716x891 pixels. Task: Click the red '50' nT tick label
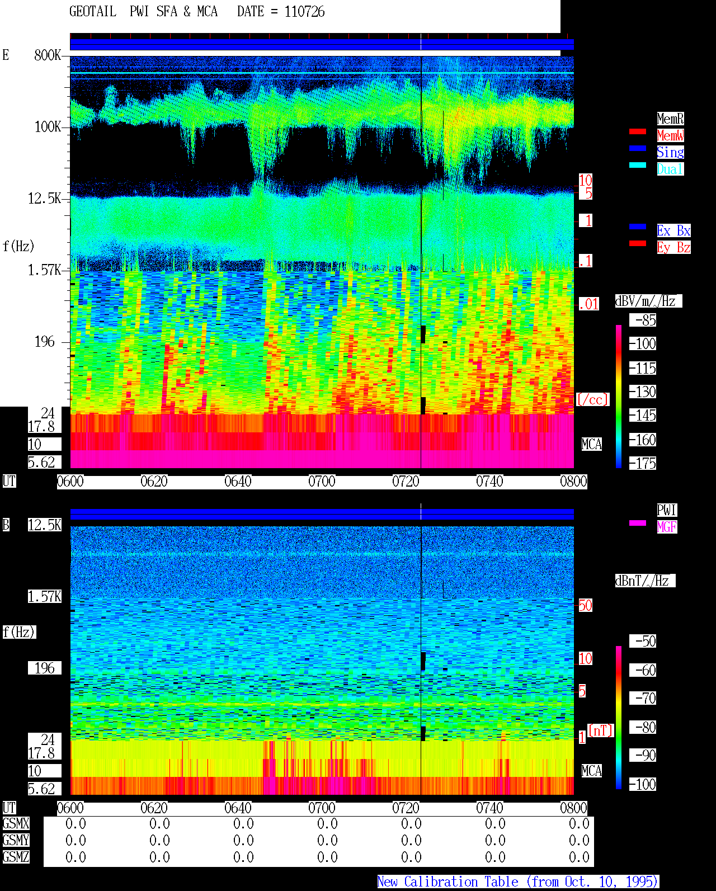coord(585,605)
